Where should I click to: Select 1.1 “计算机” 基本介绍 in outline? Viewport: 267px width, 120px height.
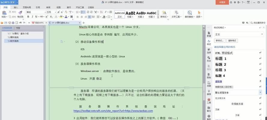[x=18, y=34]
